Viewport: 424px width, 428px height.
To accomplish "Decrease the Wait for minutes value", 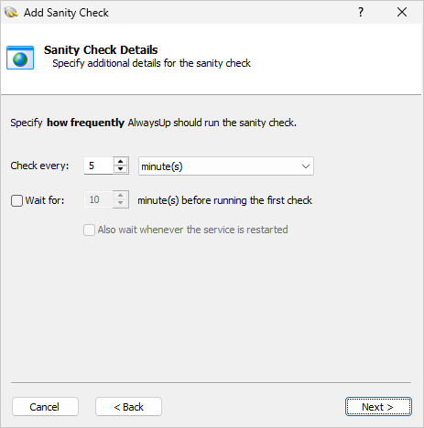I will pyautogui.click(x=121, y=203).
